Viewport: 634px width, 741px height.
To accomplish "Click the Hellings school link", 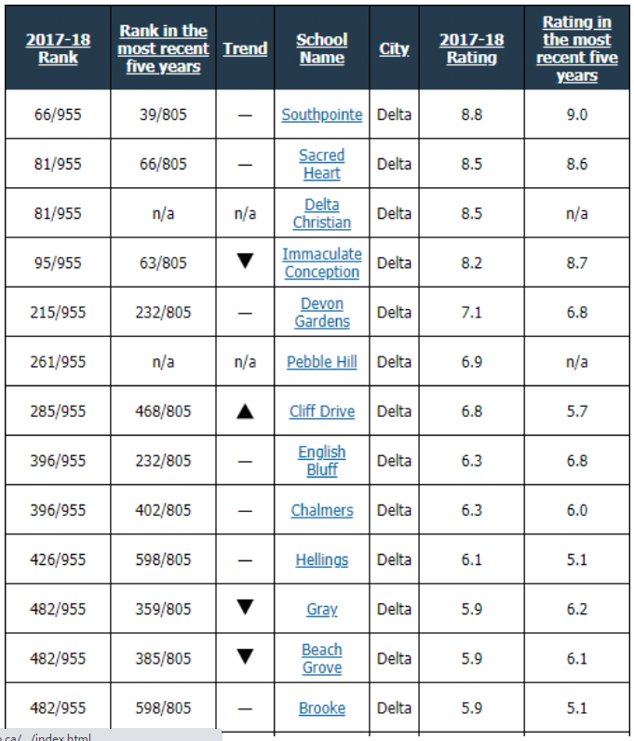I will pyautogui.click(x=322, y=559).
